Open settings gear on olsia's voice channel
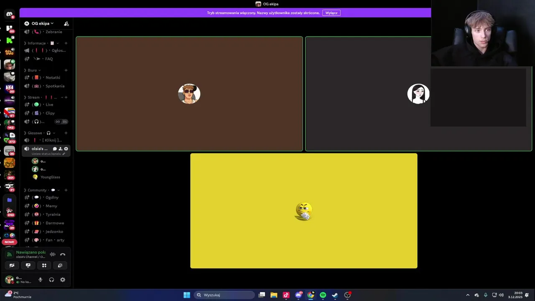This screenshot has width=535, height=301. tap(66, 149)
